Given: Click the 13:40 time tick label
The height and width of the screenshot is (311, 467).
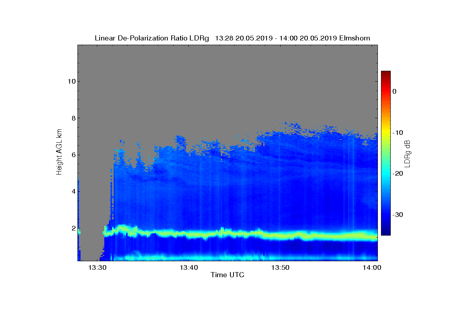Looking at the screenshot, I should pyautogui.click(x=188, y=267).
